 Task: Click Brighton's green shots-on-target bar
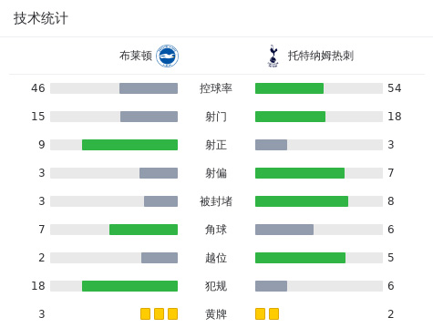(x=129, y=145)
